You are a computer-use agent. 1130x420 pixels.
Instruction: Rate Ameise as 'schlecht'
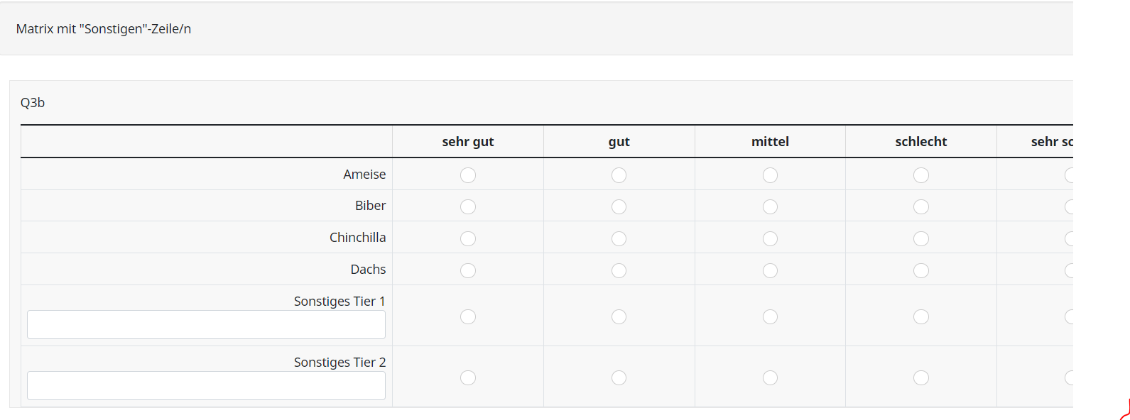[921, 175]
